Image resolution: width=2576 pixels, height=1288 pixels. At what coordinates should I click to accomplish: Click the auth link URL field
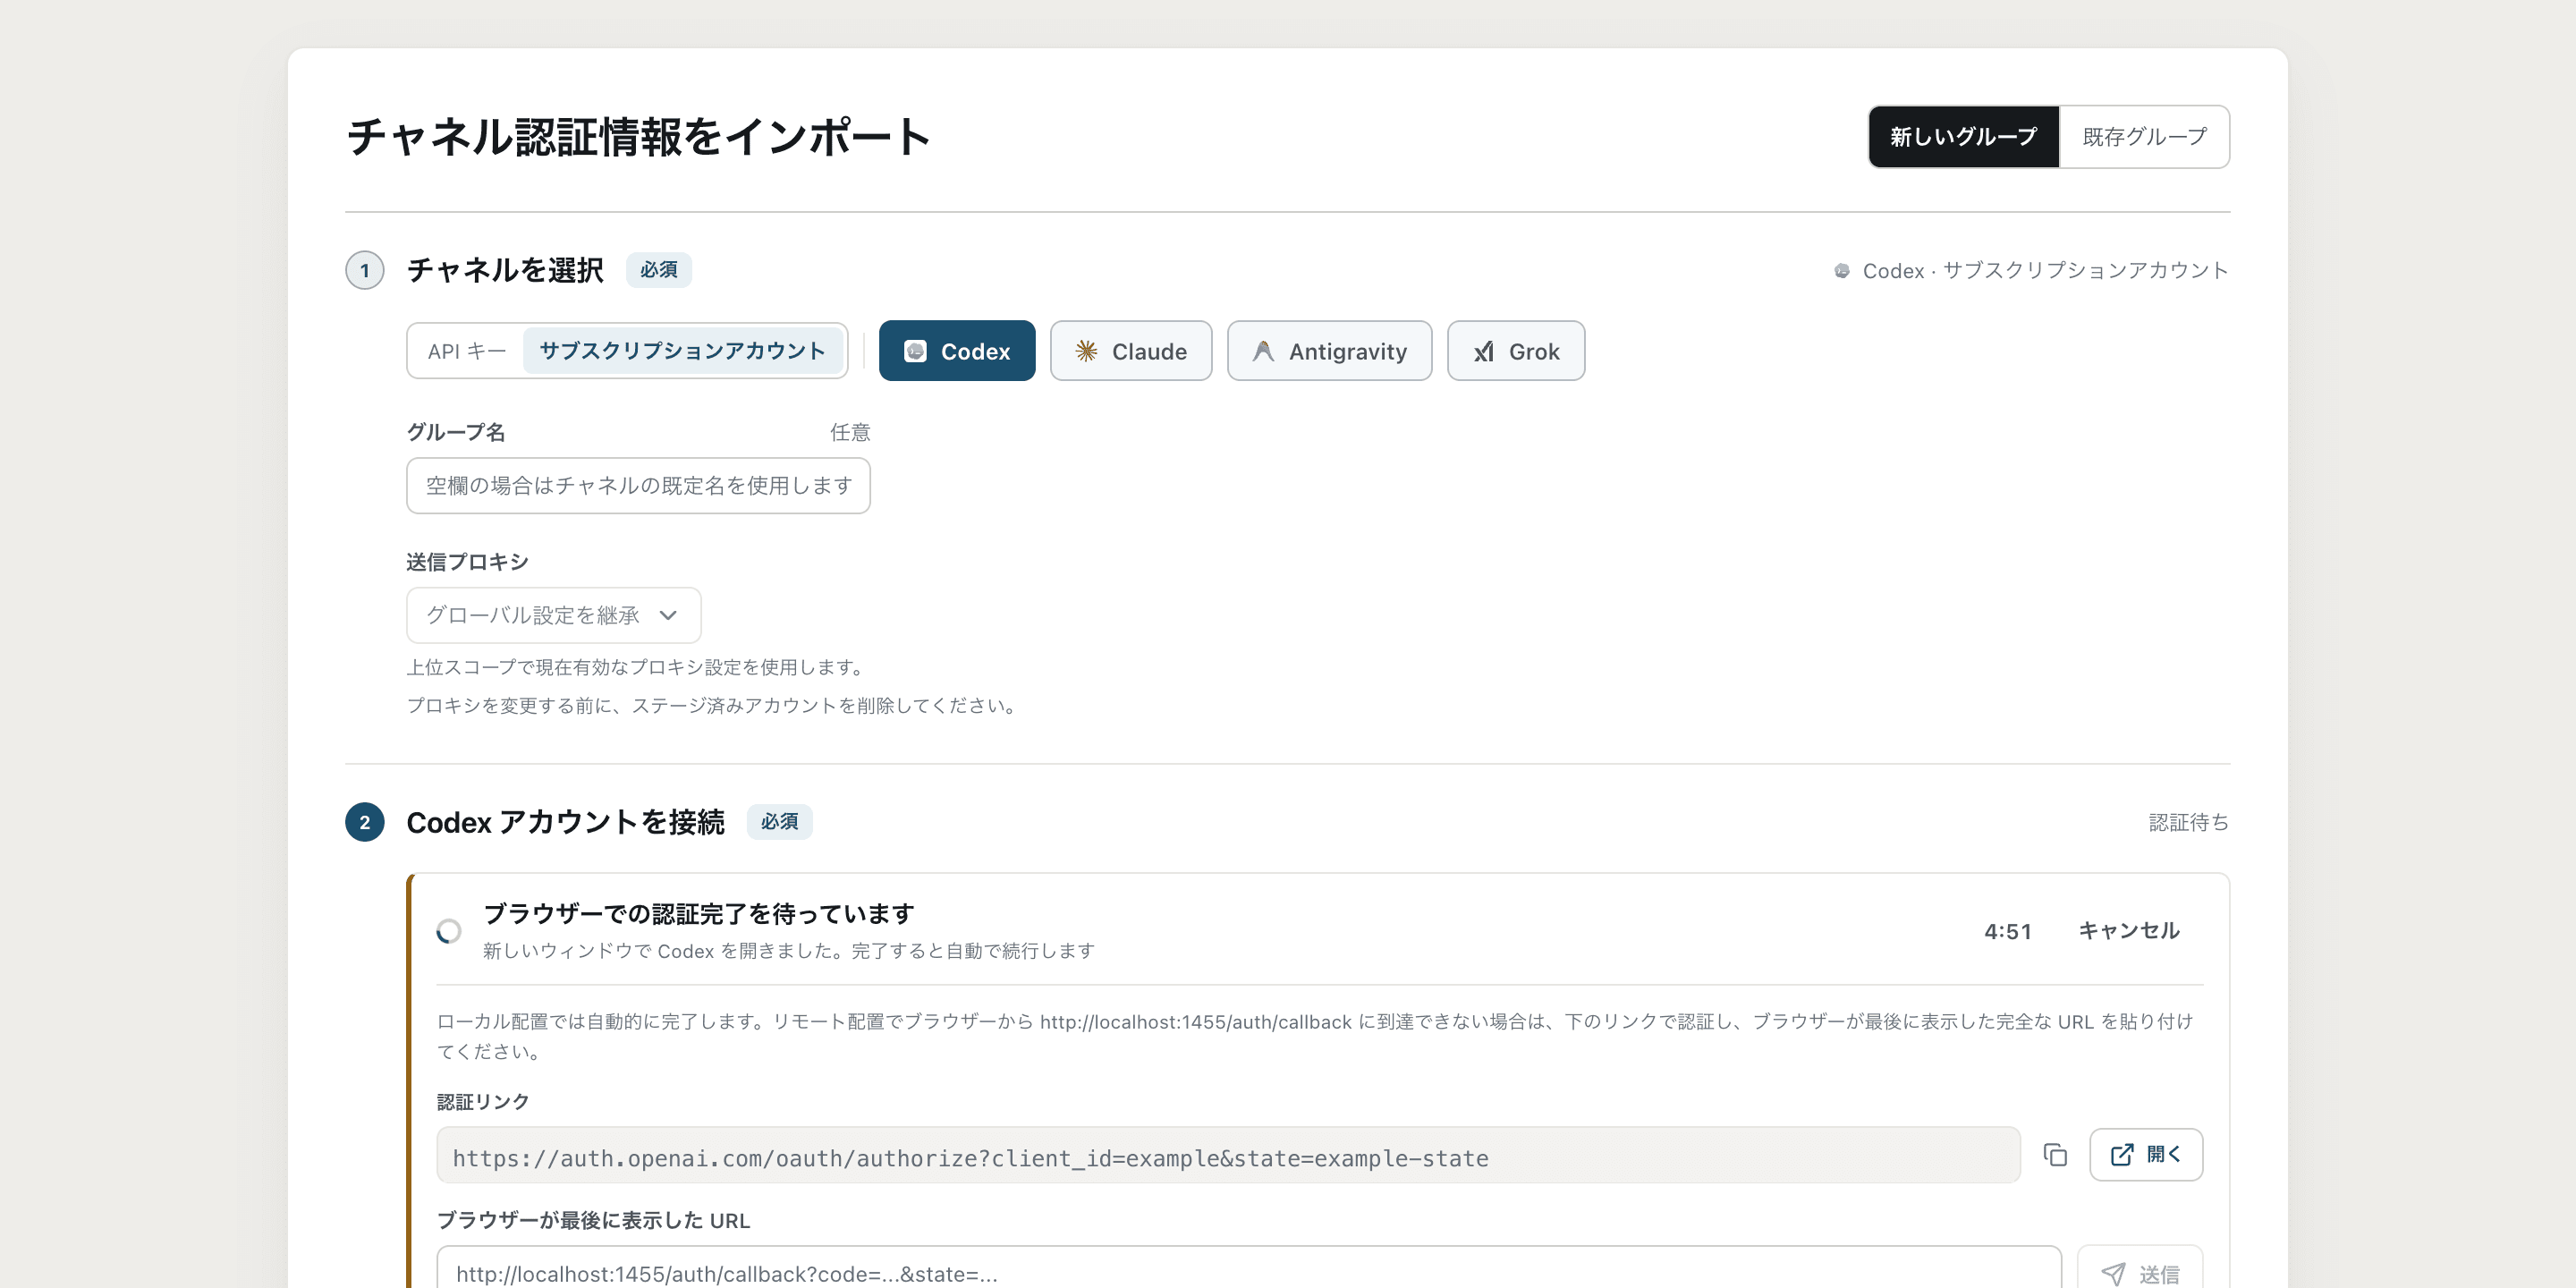point(1228,1156)
